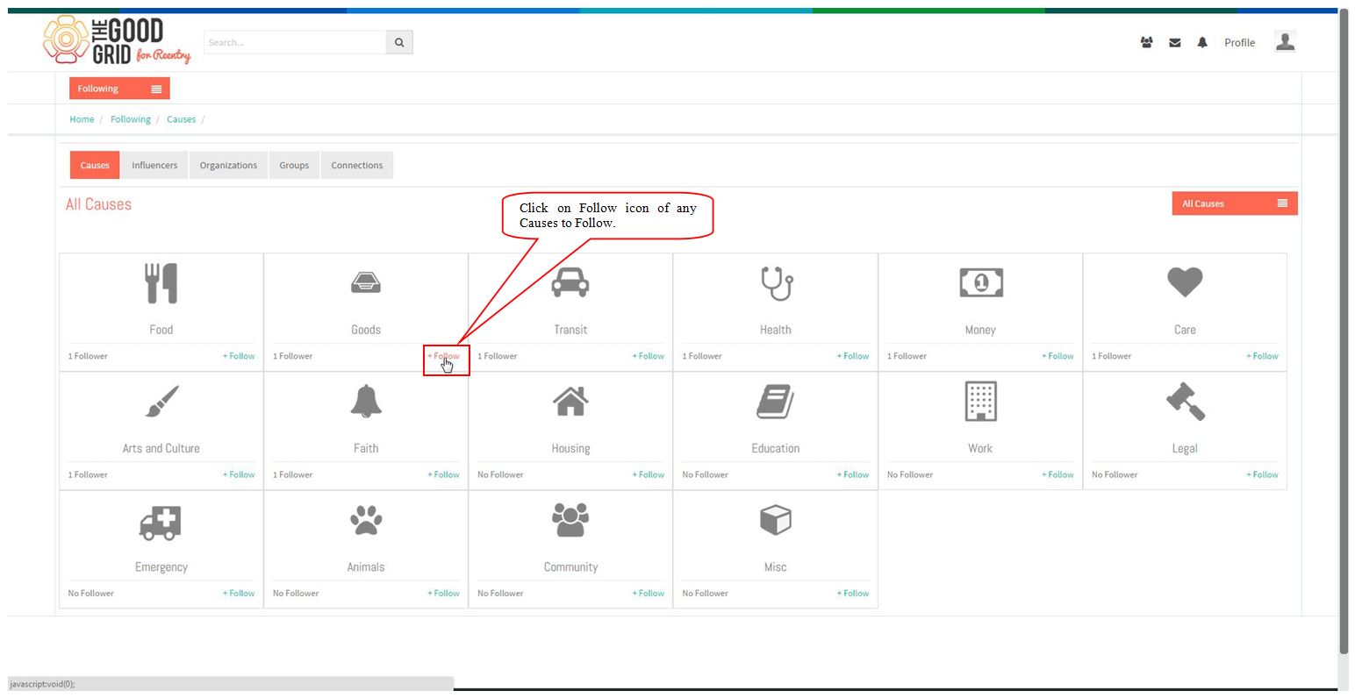Image resolution: width=1355 pixels, height=698 pixels.
Task: Follow the Housing cause
Action: click(649, 474)
